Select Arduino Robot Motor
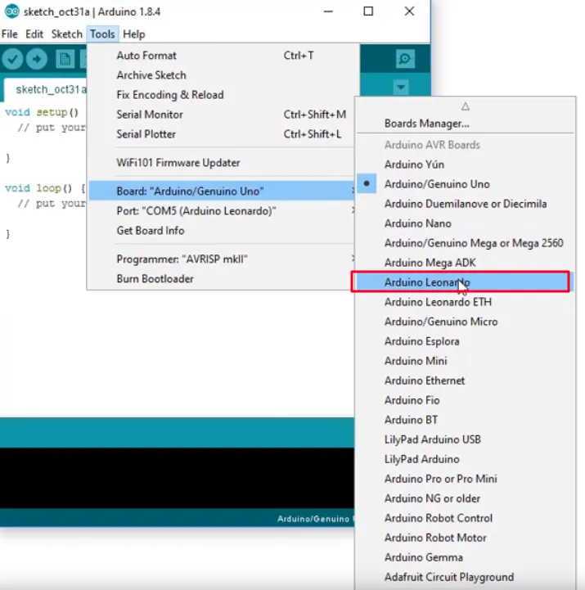 coord(465,538)
